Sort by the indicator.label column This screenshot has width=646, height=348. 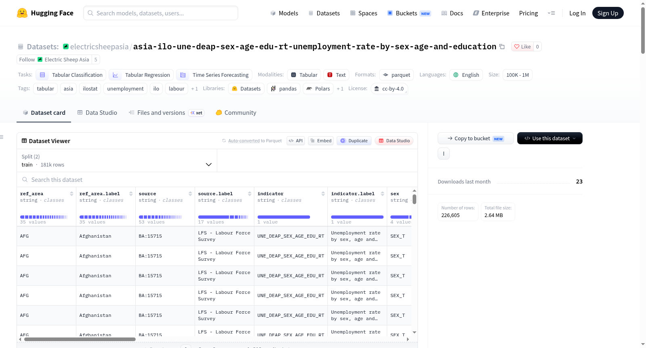(x=382, y=194)
